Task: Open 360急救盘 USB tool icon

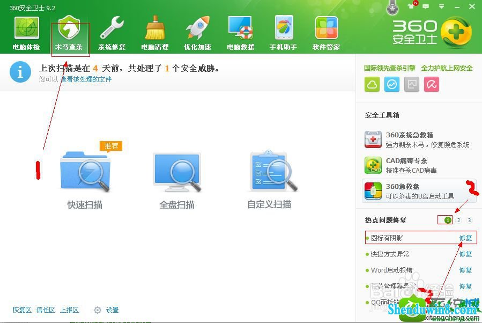Action: (x=373, y=190)
